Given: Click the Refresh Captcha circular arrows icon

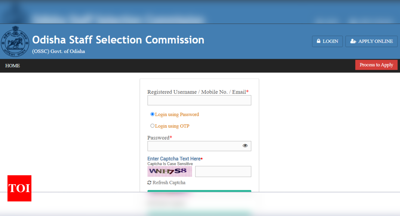Looking at the screenshot, I should pyautogui.click(x=149, y=183).
